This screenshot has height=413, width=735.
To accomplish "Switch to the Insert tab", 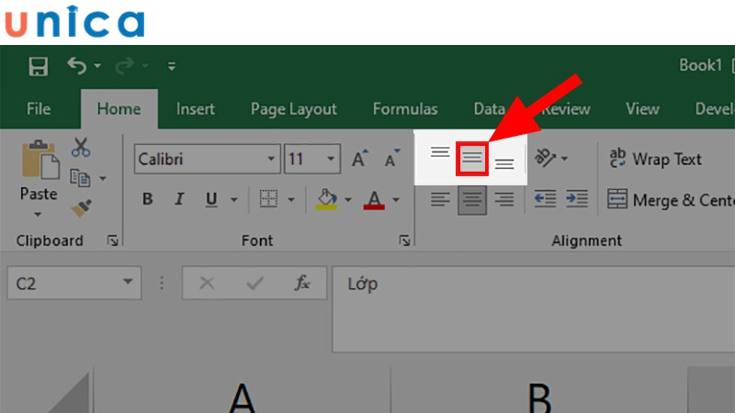I will point(196,109).
